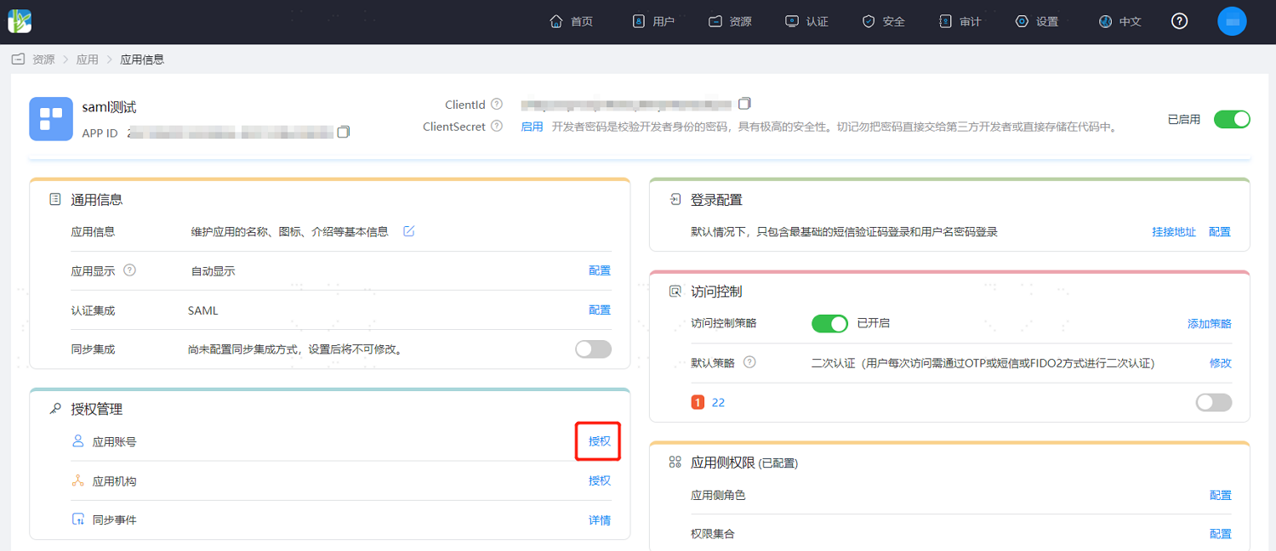Viewport: 1276px width, 551px height.
Task: Show ClientId help tooltip
Action: (x=497, y=105)
